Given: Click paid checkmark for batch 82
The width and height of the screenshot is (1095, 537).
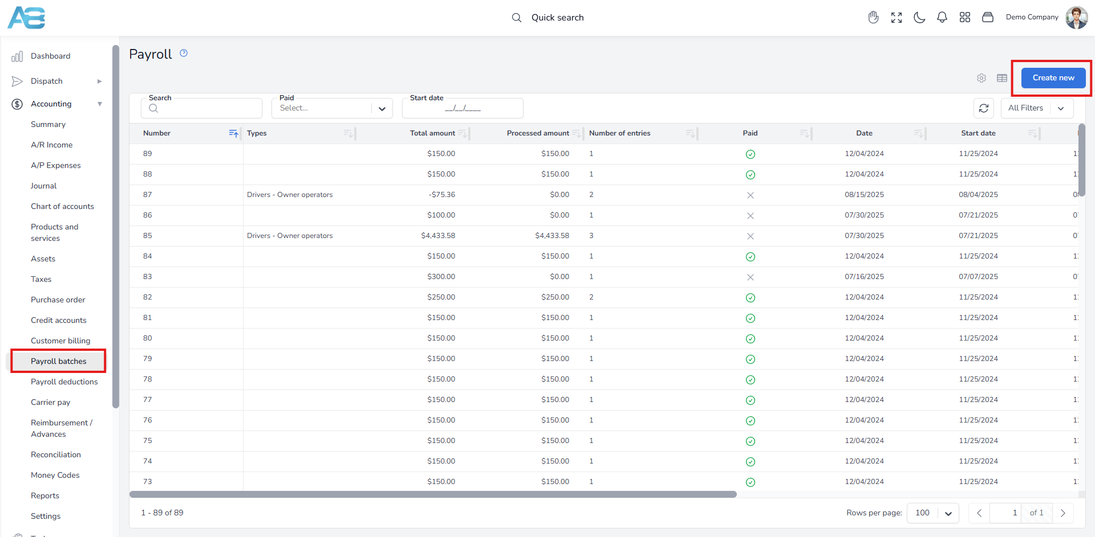Looking at the screenshot, I should tap(751, 298).
